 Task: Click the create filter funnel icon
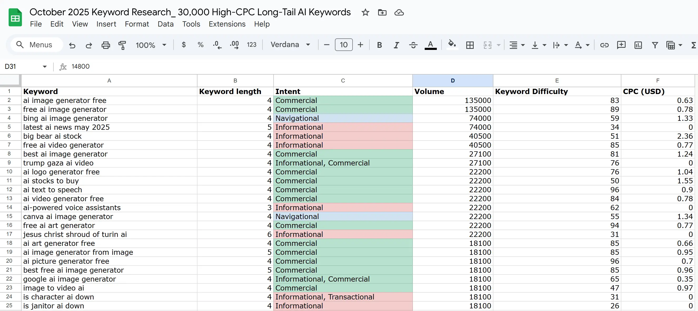click(x=655, y=45)
